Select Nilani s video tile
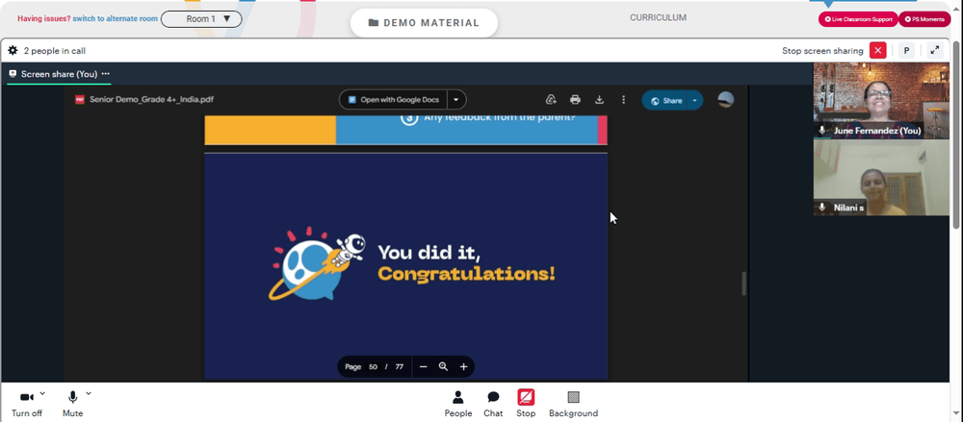 point(881,177)
